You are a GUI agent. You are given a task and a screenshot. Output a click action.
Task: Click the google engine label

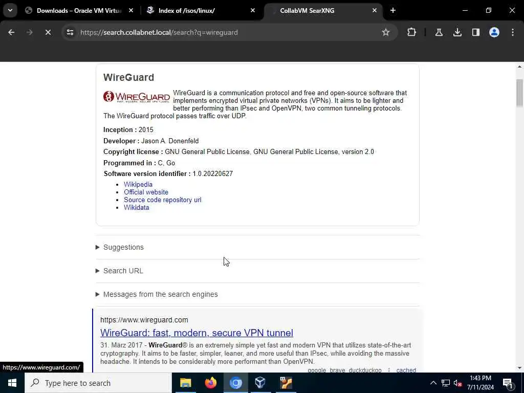pyautogui.click(x=316, y=370)
